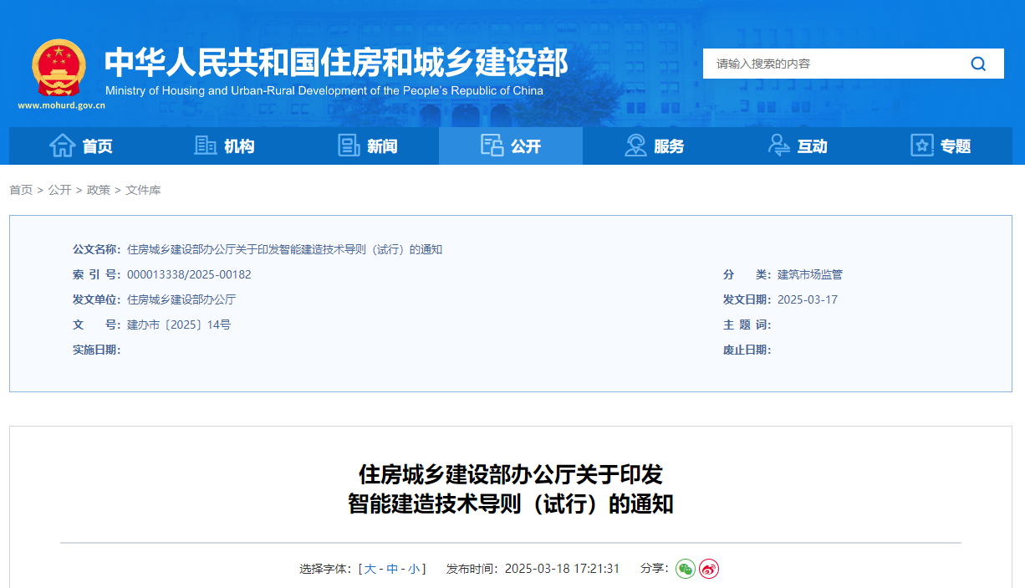Image resolution: width=1025 pixels, height=588 pixels.
Task: Set font size to 小
Action: (x=415, y=568)
